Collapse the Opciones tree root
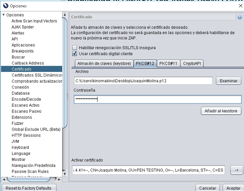Image resolution: width=244 pixels, height=191 pixels. tap(4, 15)
